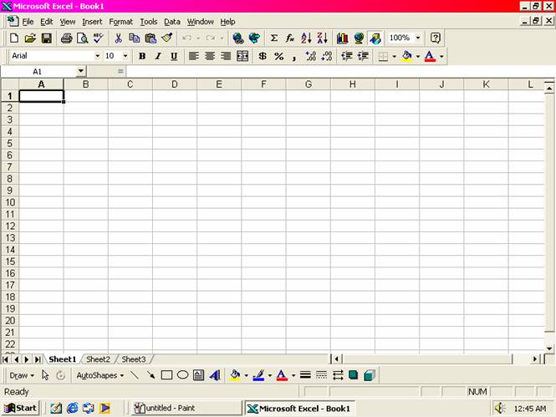Click the Merge and Center icon
The image size is (556, 417).
tap(242, 56)
